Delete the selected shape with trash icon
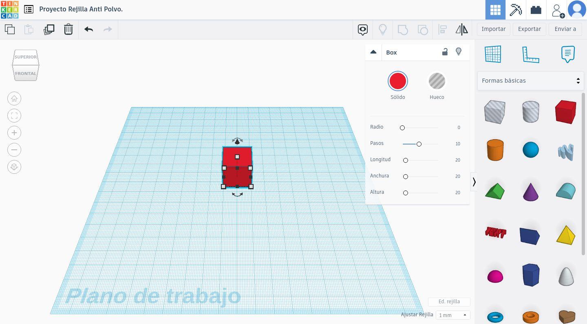Image resolution: width=587 pixels, height=324 pixels. 68,29
